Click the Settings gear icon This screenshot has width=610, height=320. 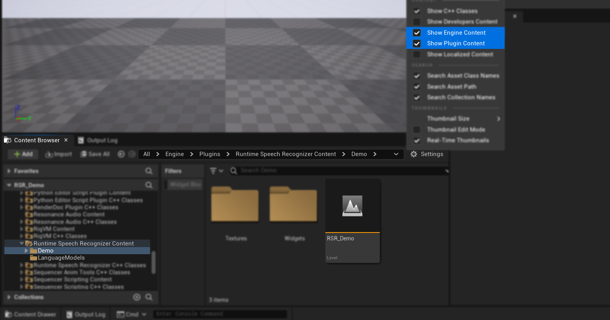click(414, 154)
